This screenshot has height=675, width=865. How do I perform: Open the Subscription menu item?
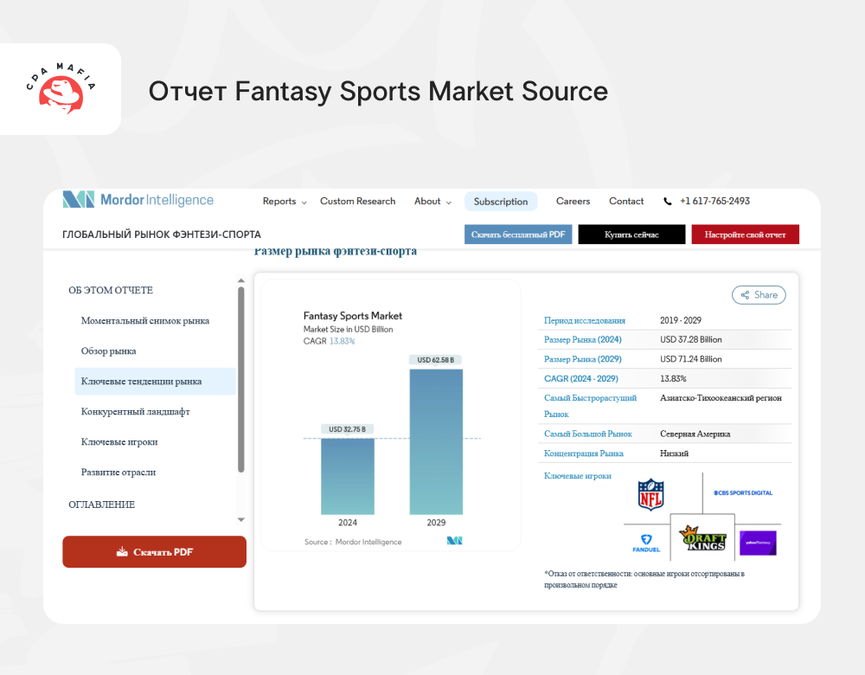click(x=501, y=202)
